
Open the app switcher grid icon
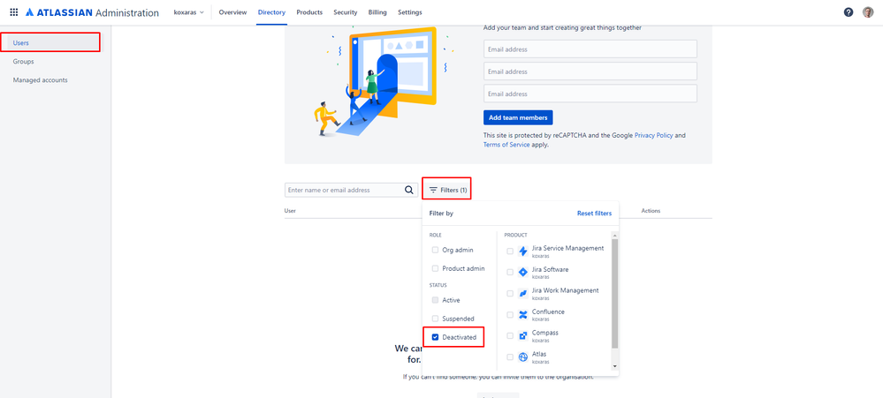click(x=13, y=12)
